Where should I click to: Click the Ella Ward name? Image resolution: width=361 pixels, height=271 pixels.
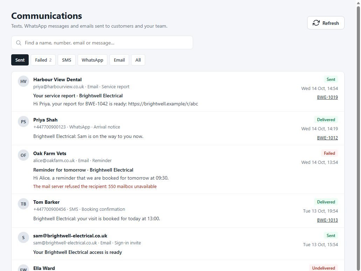[x=44, y=268]
